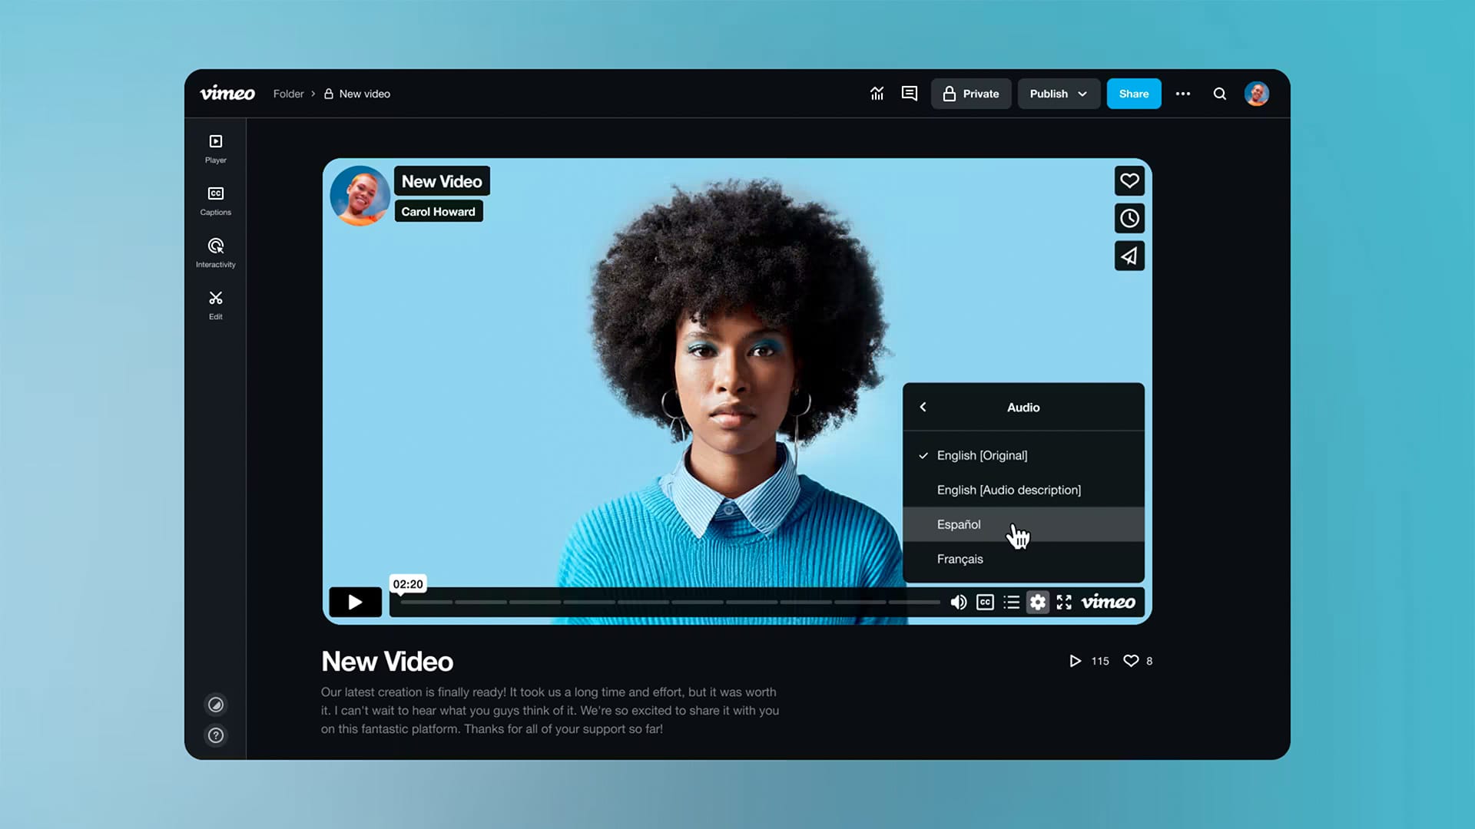Screen dimensions: 1475x829
Task: Open the player settings gear
Action: click(1037, 603)
